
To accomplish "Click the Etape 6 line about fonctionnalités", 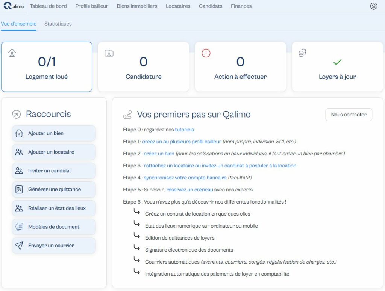I will [x=205, y=202].
